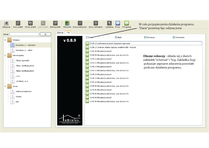Select log entry 'Otwieram ostatnio zapisany projekt'
Image resolution: width=209 pixels, height=148 pixels.
pos(113,48)
